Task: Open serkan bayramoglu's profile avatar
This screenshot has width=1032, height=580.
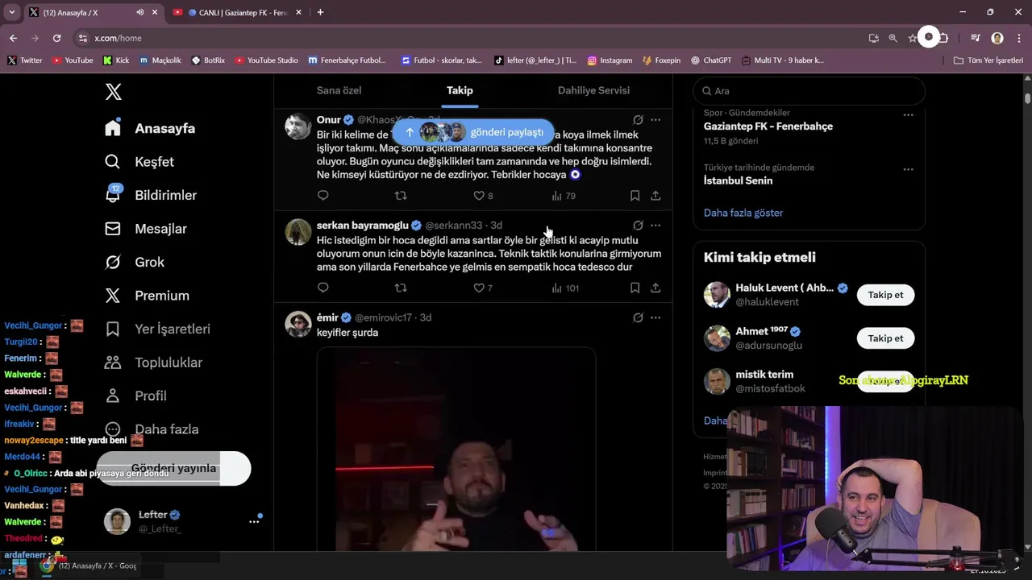Action: [298, 232]
